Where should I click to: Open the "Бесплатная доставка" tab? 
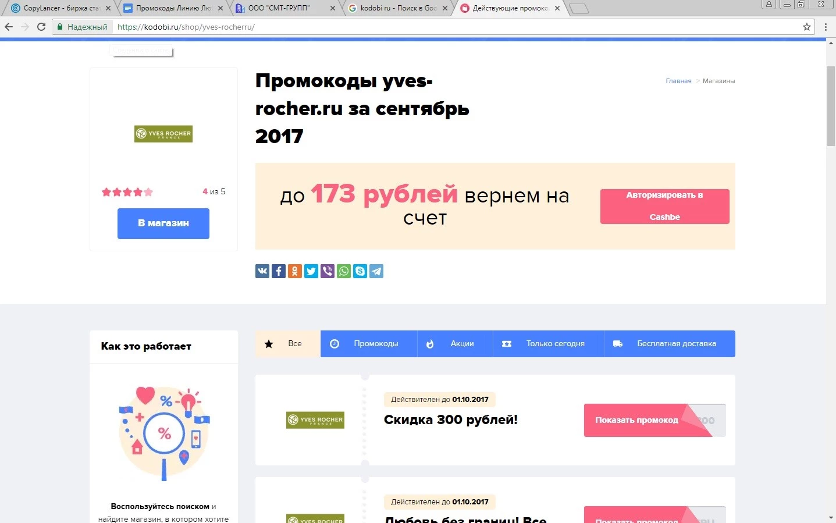tap(669, 344)
